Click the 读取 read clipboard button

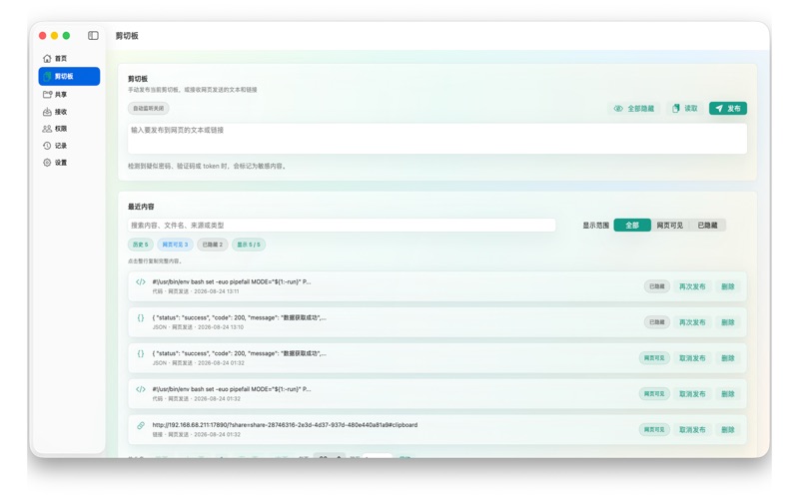tap(684, 109)
